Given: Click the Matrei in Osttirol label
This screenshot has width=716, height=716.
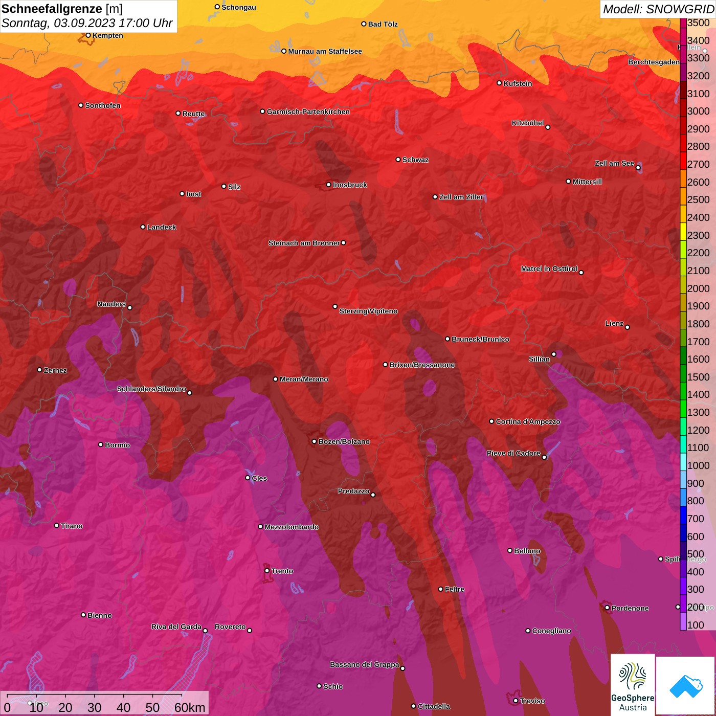Looking at the screenshot, I should 549,268.
